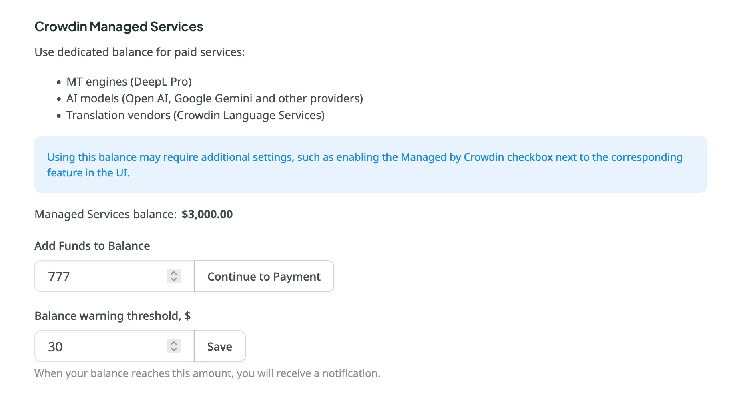Increase Add Funds amount with up arrow
747x399 pixels.
tap(174, 273)
